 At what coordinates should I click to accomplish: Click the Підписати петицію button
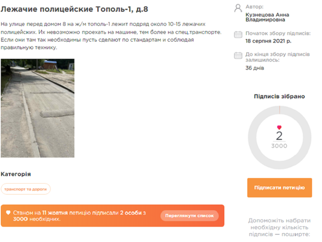click(x=280, y=188)
